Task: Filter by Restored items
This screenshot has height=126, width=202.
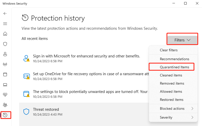Action: coord(171,100)
